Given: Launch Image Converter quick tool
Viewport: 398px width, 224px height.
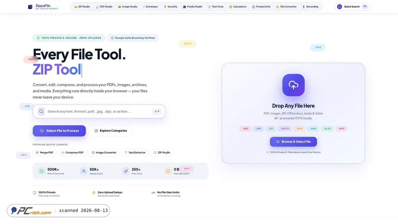Looking at the screenshot, I should point(104,153).
